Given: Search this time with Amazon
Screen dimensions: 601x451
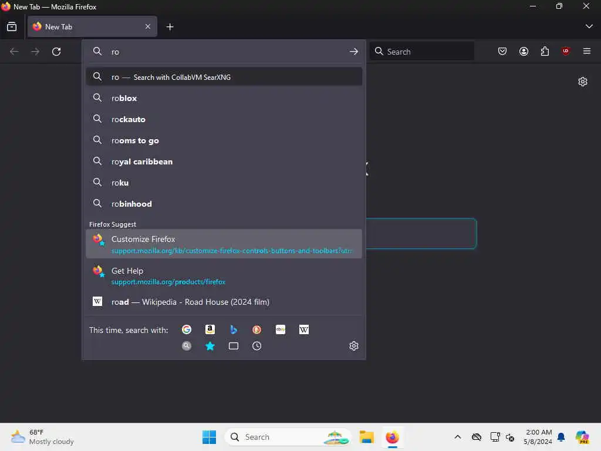Looking at the screenshot, I should 210,329.
